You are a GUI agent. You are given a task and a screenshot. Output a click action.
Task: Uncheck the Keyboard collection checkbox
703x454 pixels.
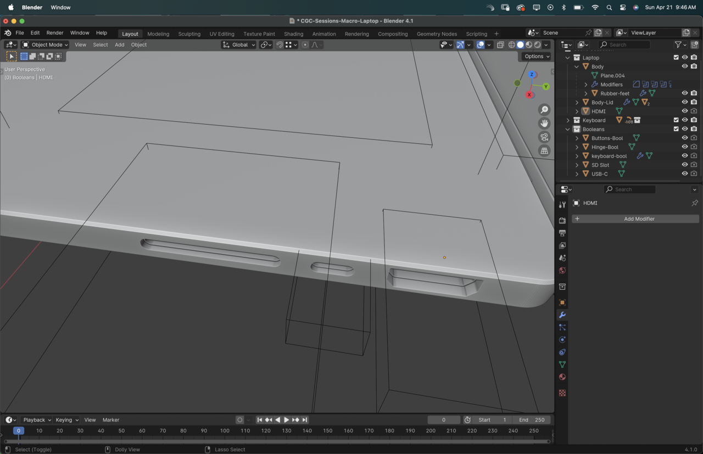click(x=676, y=120)
